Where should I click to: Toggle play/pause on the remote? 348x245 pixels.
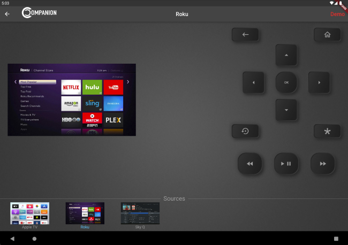click(286, 164)
